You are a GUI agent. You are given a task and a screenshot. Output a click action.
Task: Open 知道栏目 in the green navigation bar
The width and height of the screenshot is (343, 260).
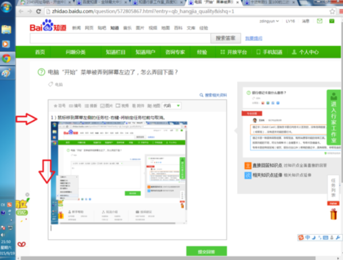coord(115,52)
